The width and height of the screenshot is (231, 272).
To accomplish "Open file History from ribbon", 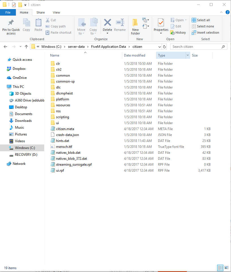I will 178,33.
